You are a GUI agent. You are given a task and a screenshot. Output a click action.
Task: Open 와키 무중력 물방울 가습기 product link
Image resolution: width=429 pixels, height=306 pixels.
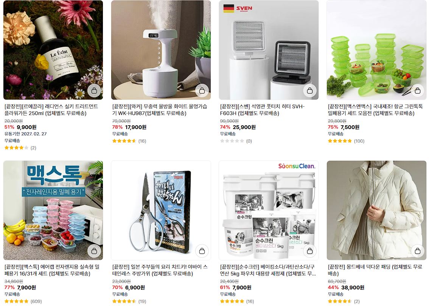coord(160,110)
